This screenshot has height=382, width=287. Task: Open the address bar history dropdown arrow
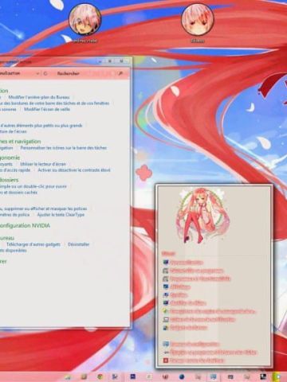pos(37,73)
